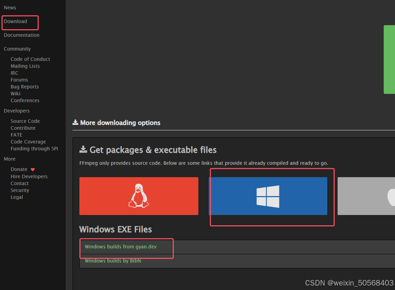
Task: Go to Documentation in the sidebar
Action: pyautogui.click(x=22, y=35)
